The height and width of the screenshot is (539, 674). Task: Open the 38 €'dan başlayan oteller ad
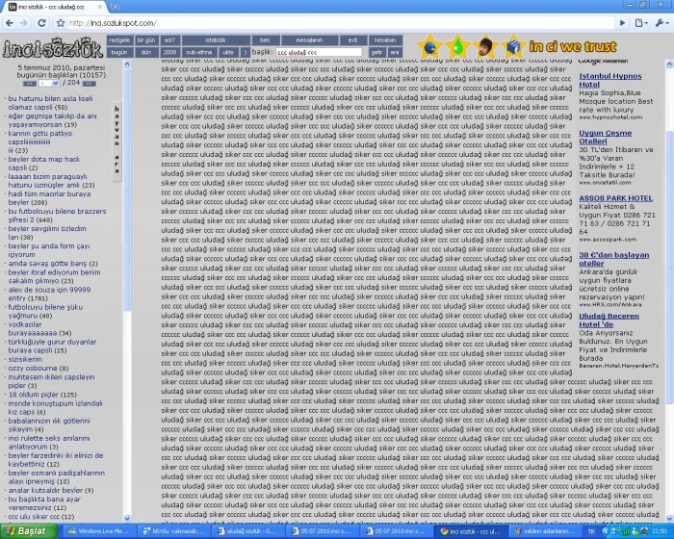pos(614,259)
